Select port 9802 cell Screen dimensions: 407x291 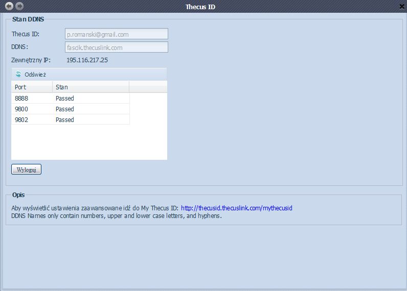(x=32, y=119)
